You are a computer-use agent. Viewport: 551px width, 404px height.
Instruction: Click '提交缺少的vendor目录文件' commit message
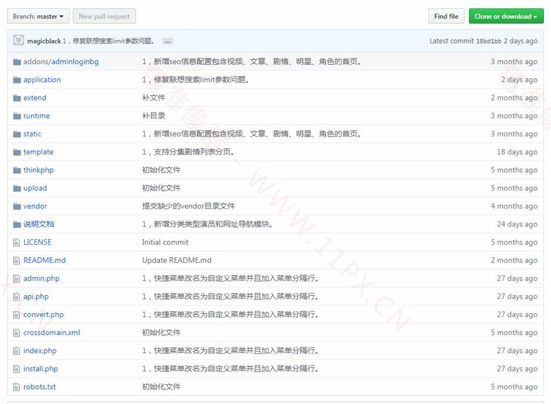pyautogui.click(x=188, y=206)
